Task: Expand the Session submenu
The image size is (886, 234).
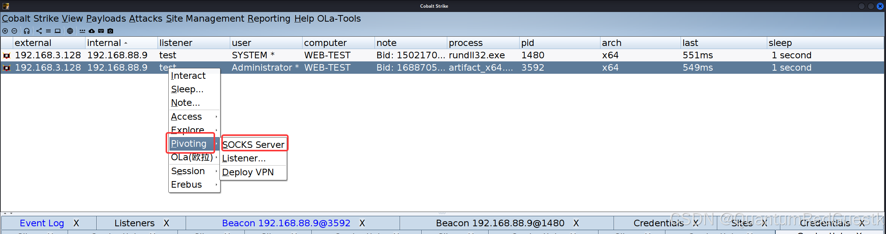Action: click(x=195, y=171)
